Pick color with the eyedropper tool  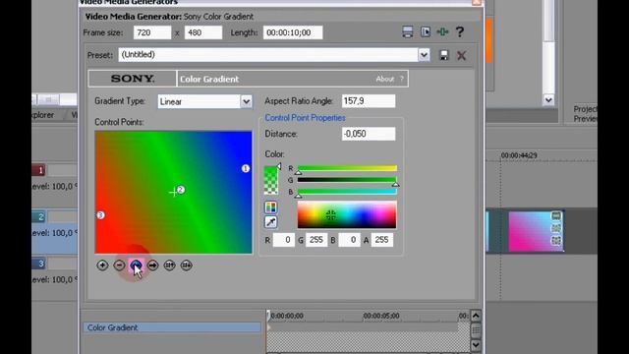271,222
